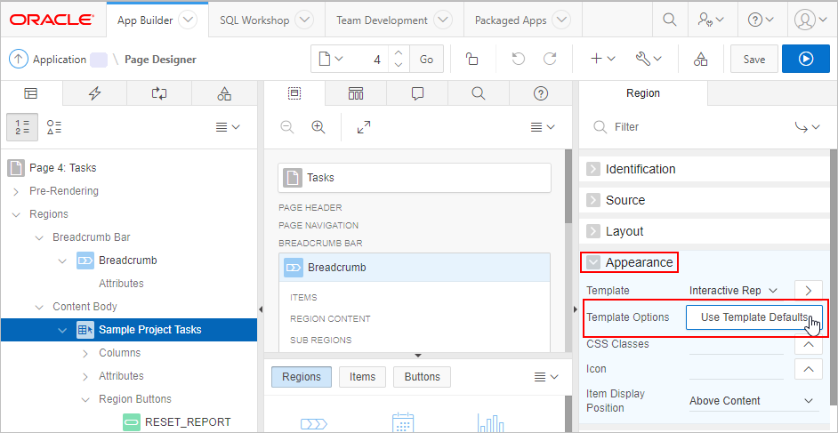
Task: Run the page with play button
Action: [x=806, y=59]
